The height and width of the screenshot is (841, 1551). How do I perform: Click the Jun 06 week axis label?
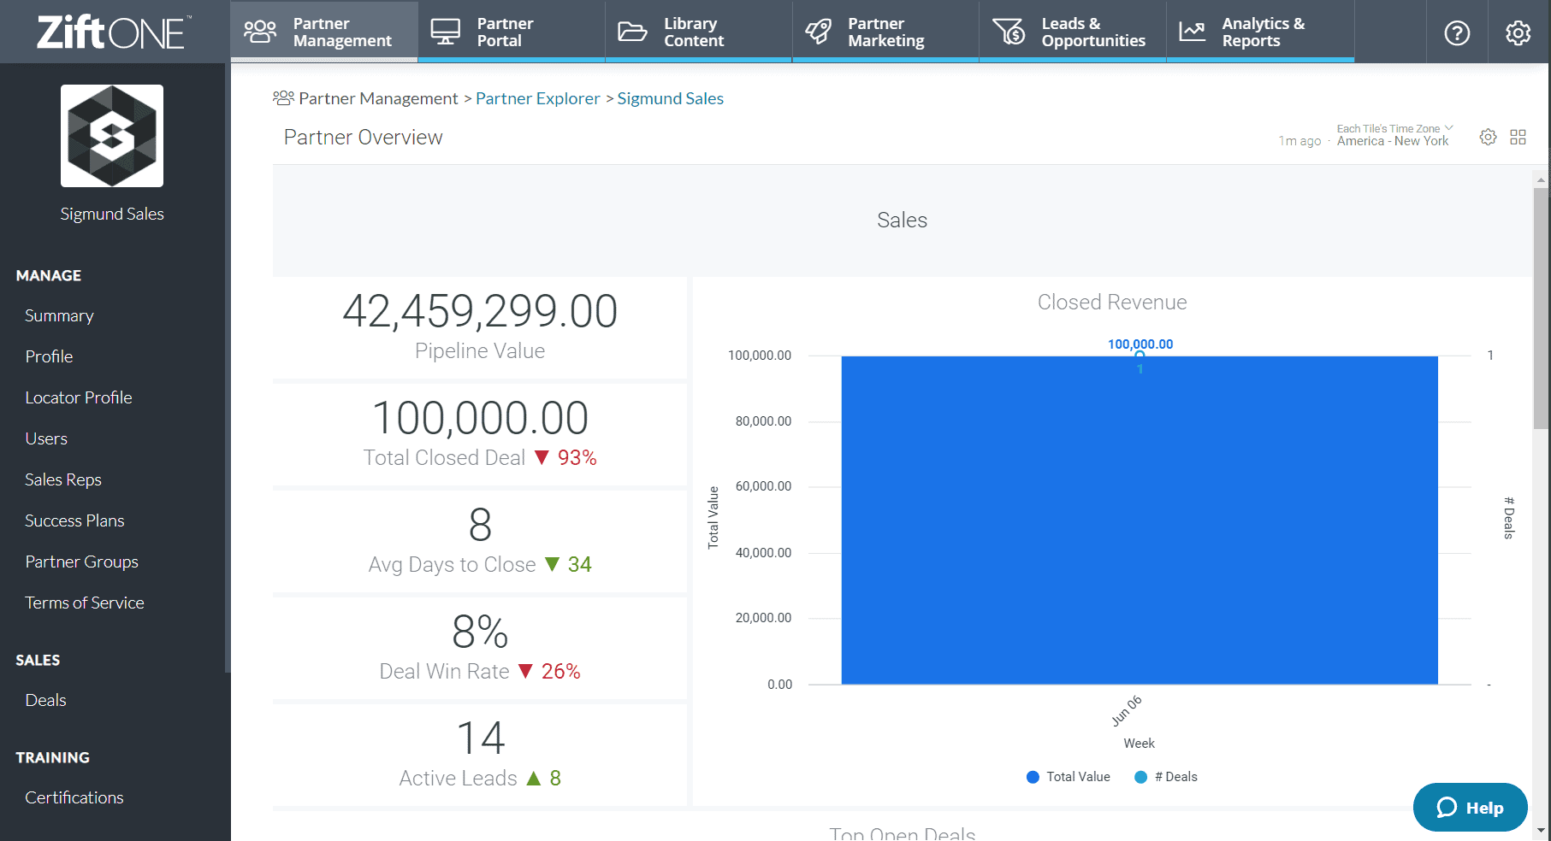coord(1126,711)
